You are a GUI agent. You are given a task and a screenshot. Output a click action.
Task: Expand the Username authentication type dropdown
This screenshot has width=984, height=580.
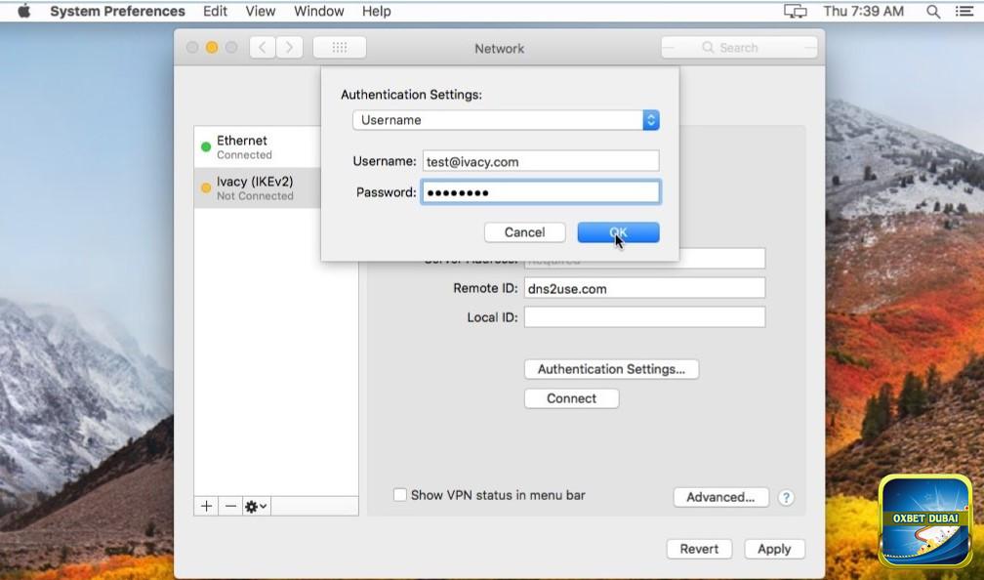[x=651, y=120]
